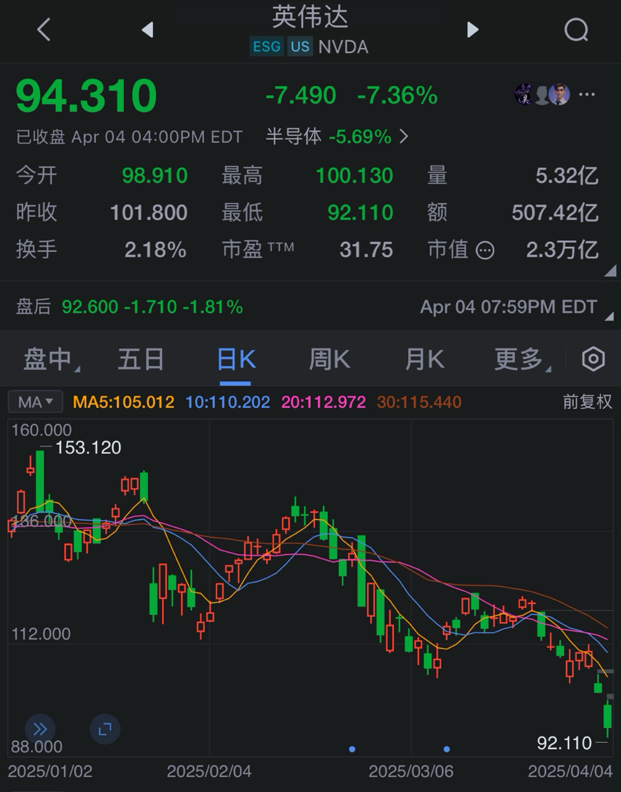Image resolution: width=621 pixels, height=792 pixels.
Task: Tap the -7.490 price change
Action: (x=301, y=95)
